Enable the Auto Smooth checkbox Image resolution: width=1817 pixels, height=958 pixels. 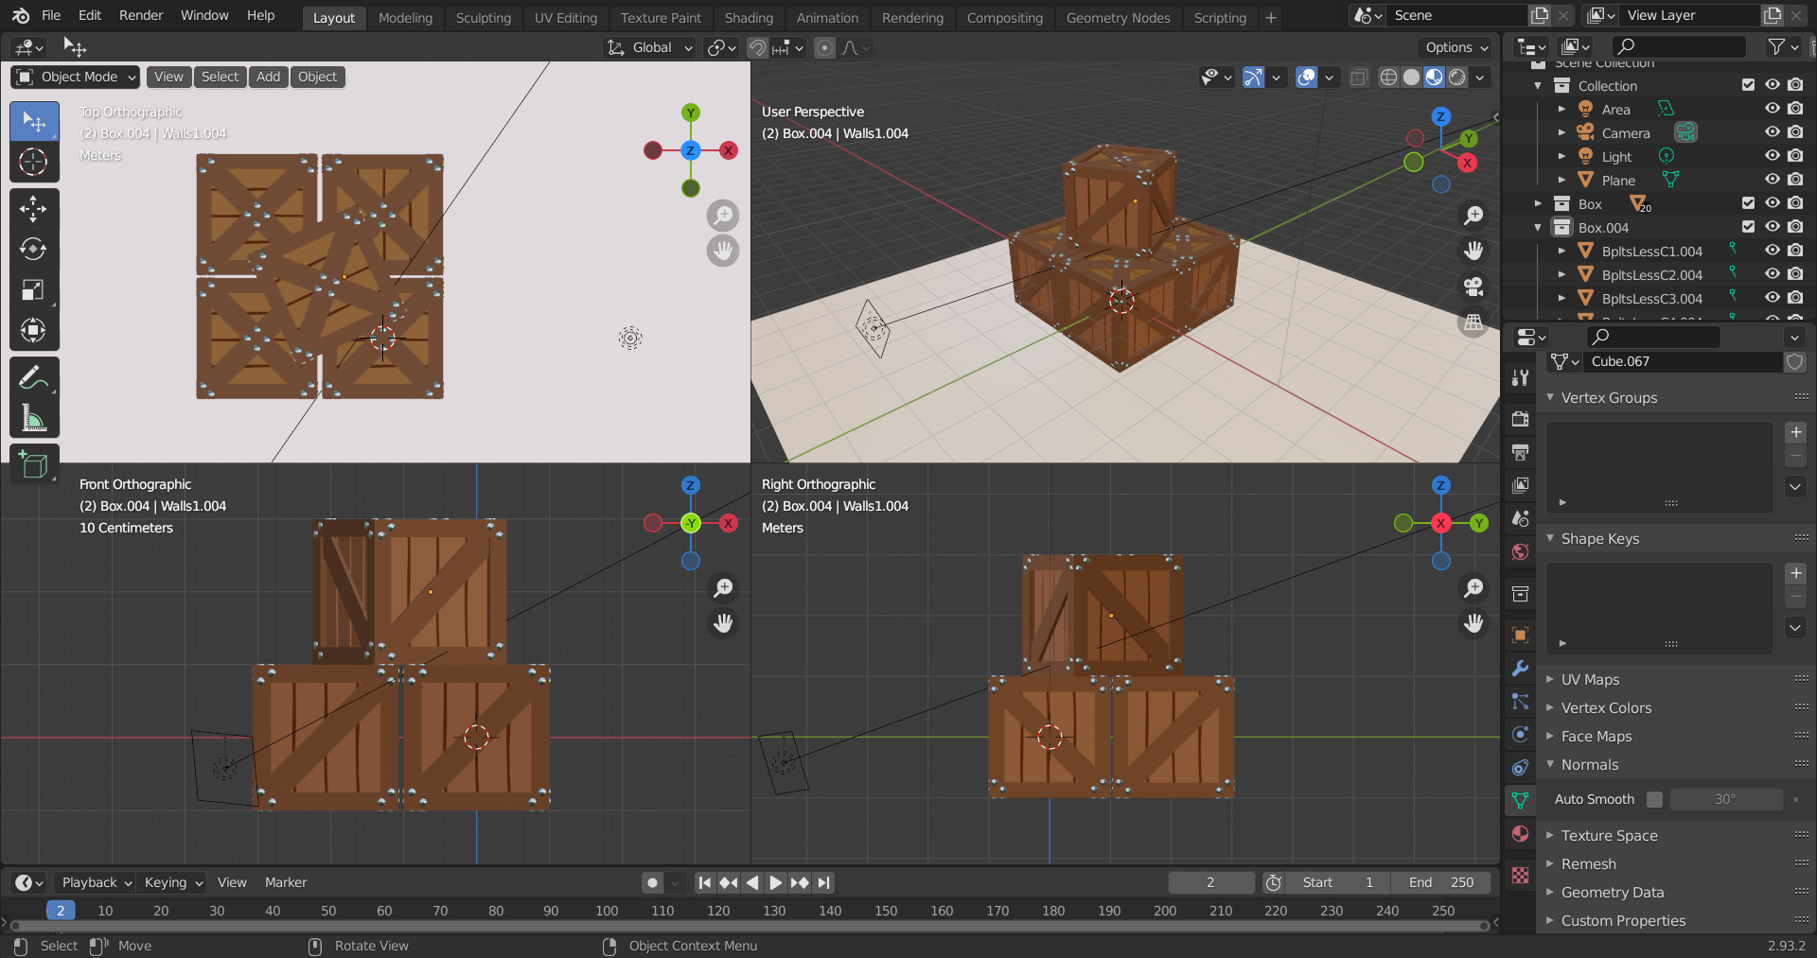click(1654, 799)
